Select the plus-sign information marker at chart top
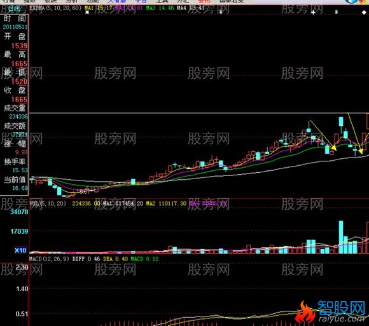 (x=313, y=12)
